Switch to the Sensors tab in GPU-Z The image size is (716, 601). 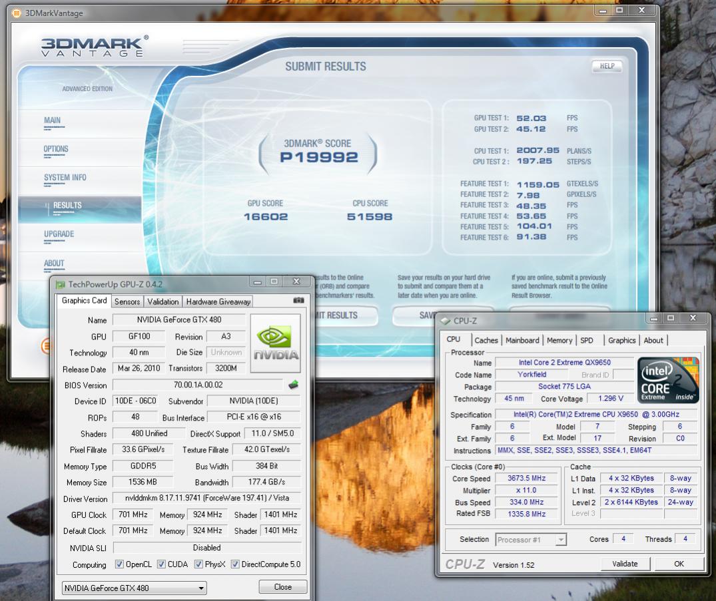click(x=127, y=301)
